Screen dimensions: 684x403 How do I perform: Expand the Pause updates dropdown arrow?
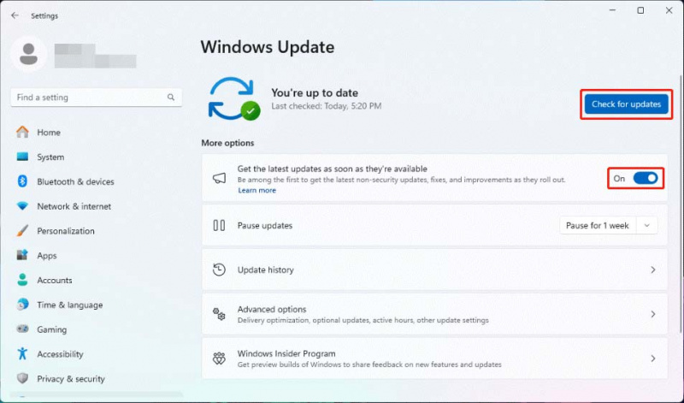pyautogui.click(x=647, y=225)
